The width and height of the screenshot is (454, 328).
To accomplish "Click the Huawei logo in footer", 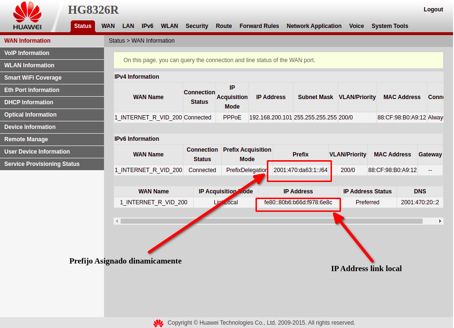I will pyautogui.click(x=158, y=323).
